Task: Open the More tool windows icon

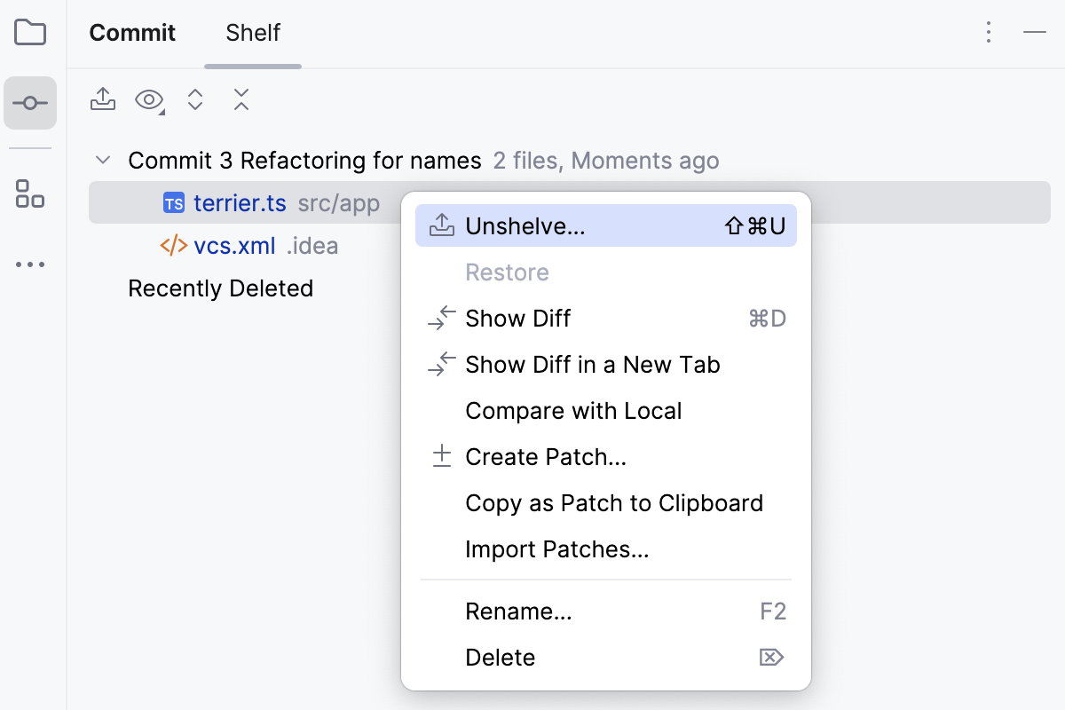Action: (x=30, y=264)
